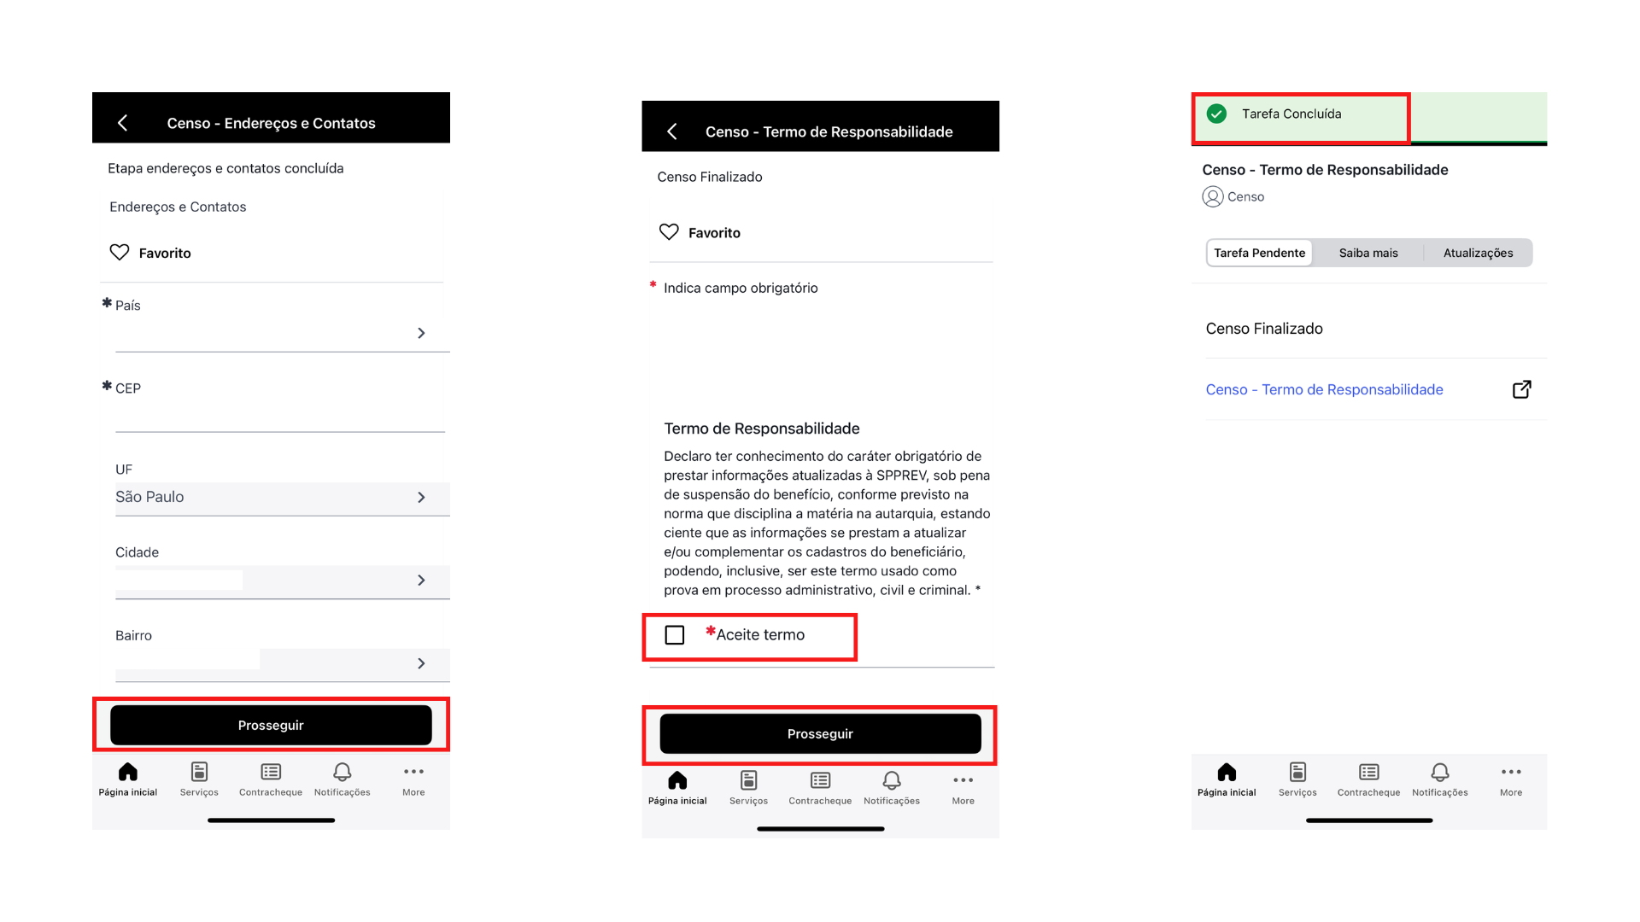Tap the Favorito heart under Endereços e Contatos
The image size is (1640, 922).
click(x=120, y=253)
